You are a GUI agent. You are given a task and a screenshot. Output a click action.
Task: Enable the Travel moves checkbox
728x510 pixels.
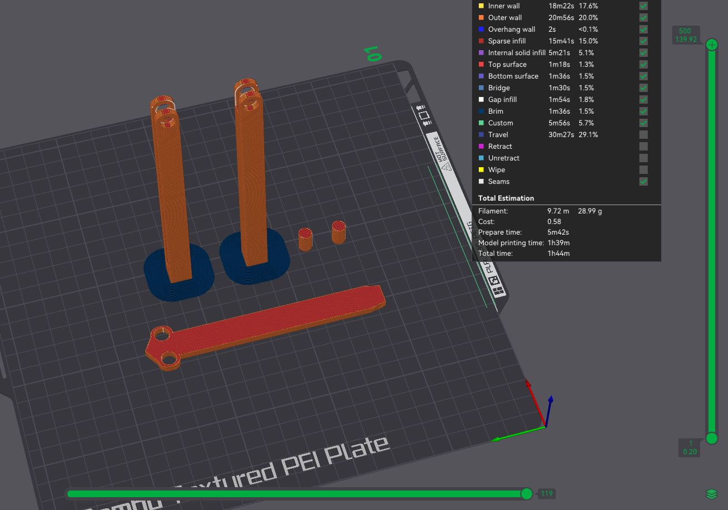click(x=643, y=135)
